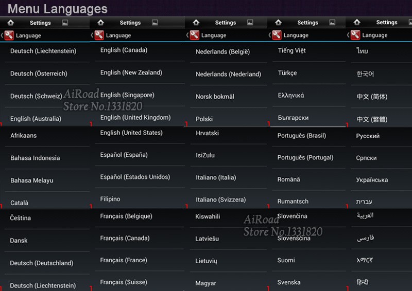Screen dimensions: 412x291
Task: Select Bahasa Indonesia language
Action: tap(35, 158)
